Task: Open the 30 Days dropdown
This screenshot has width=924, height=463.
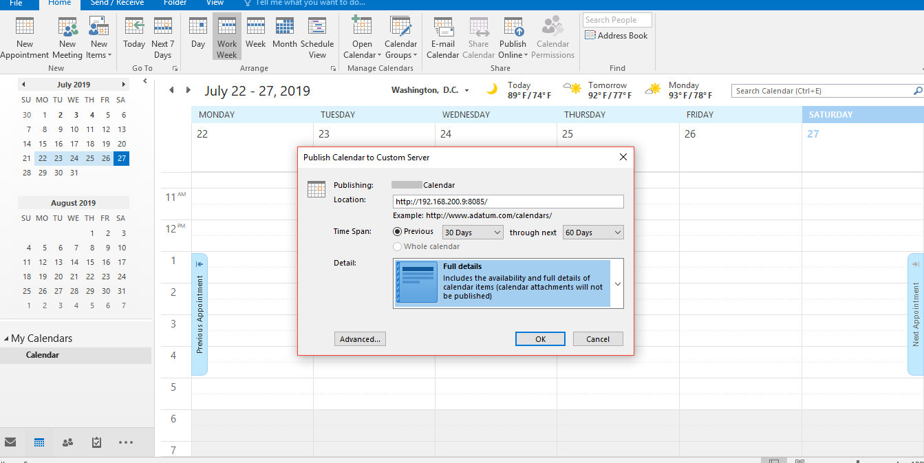Action: (x=473, y=233)
